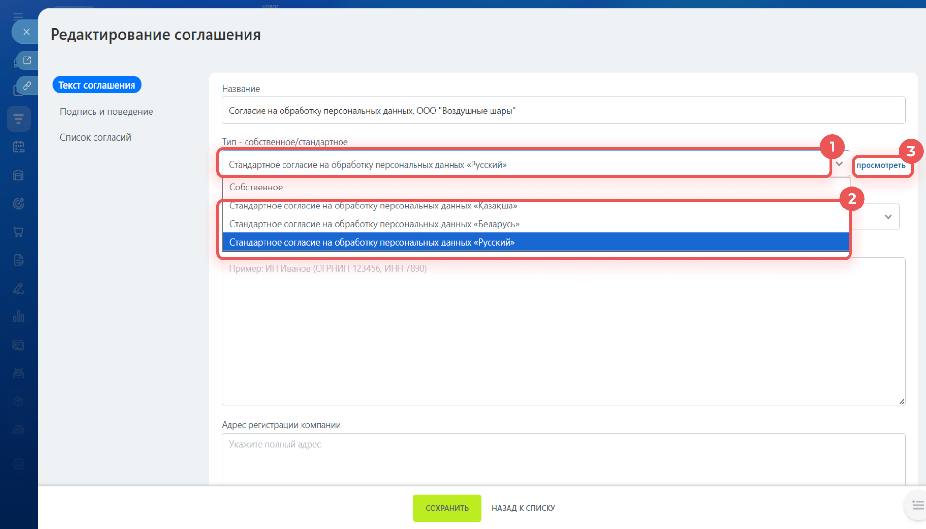Screen dimensions: 926x529
Task: Expand the second dropdown chevron behind list
Action: (x=888, y=217)
